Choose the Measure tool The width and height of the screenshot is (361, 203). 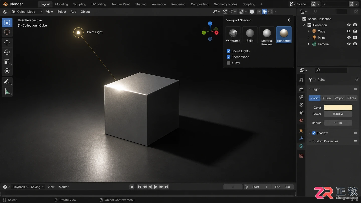[x=7, y=91]
